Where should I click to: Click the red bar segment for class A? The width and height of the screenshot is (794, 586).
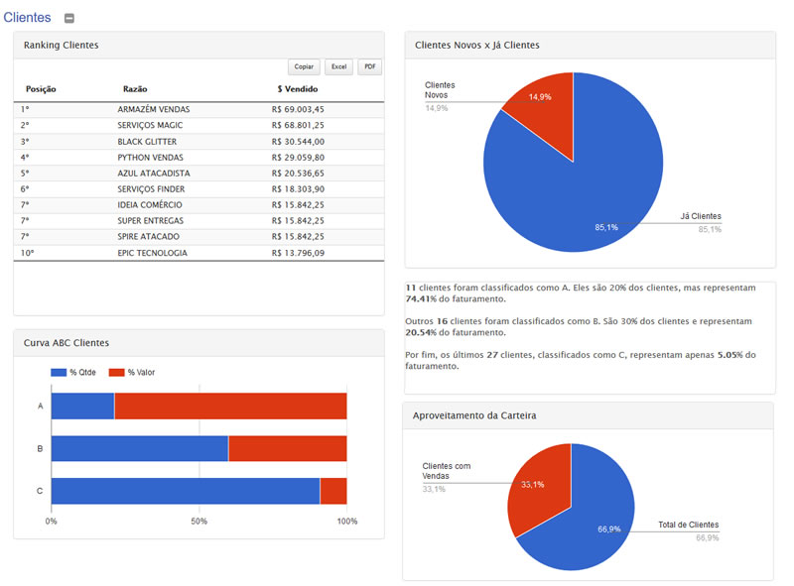[230, 406]
